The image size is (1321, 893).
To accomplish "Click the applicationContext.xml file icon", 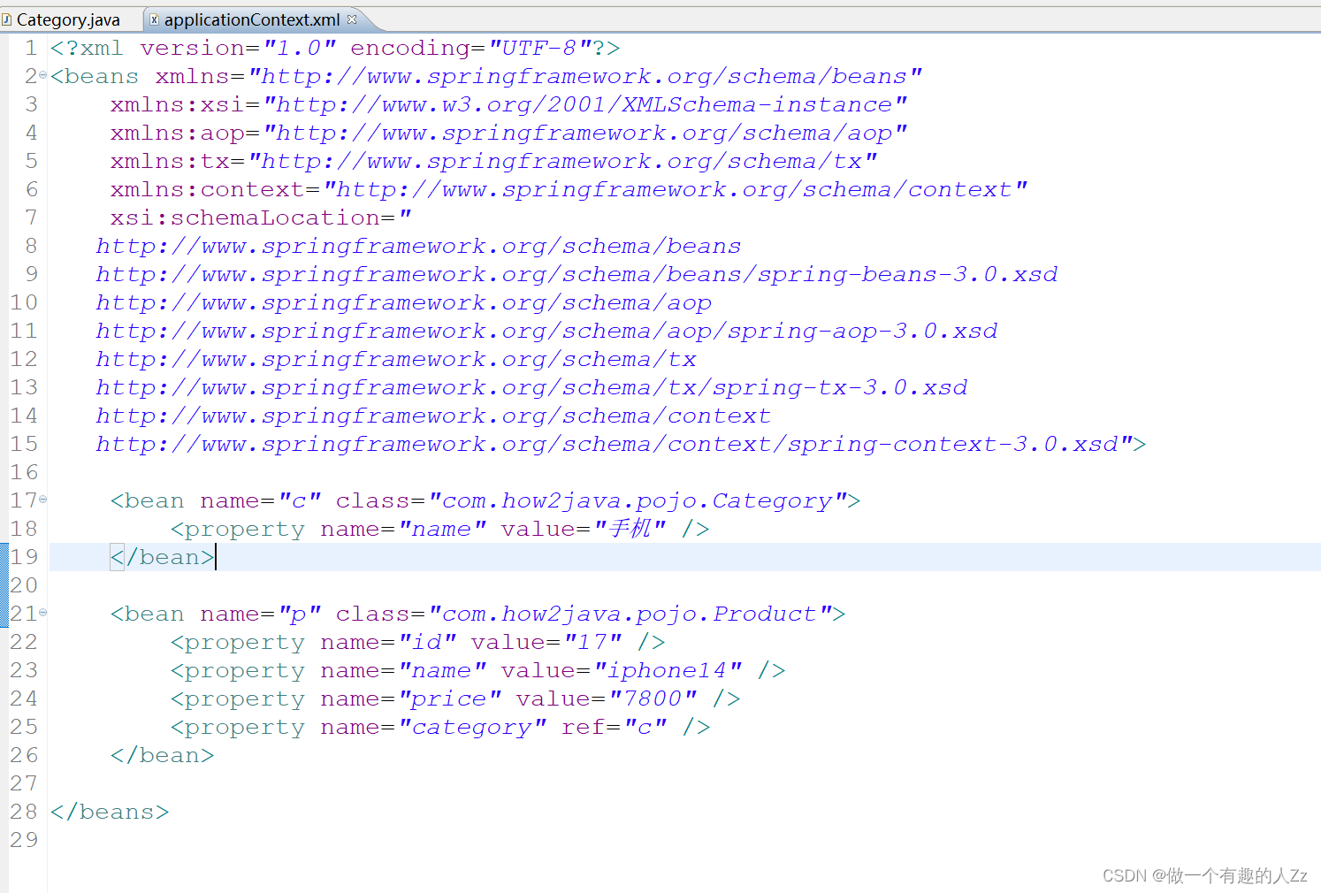I will [x=154, y=19].
